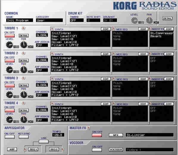
Task: Open the Master FX type field St.Limiter
Action: coord(150,135)
